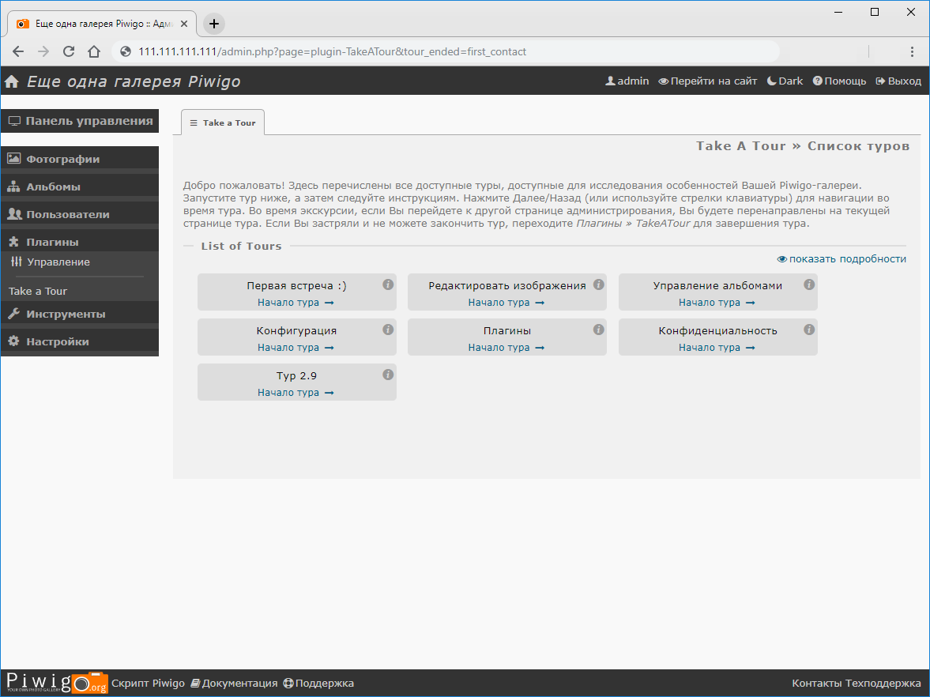The height and width of the screenshot is (697, 930).
Task: Click info icon on Конфигурация tour
Action: click(388, 330)
